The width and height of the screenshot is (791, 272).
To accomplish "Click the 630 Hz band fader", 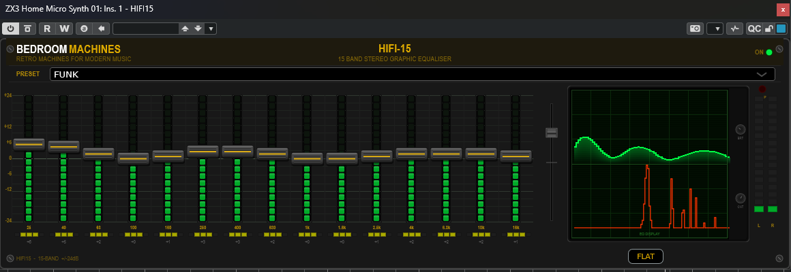I will coord(272,154).
